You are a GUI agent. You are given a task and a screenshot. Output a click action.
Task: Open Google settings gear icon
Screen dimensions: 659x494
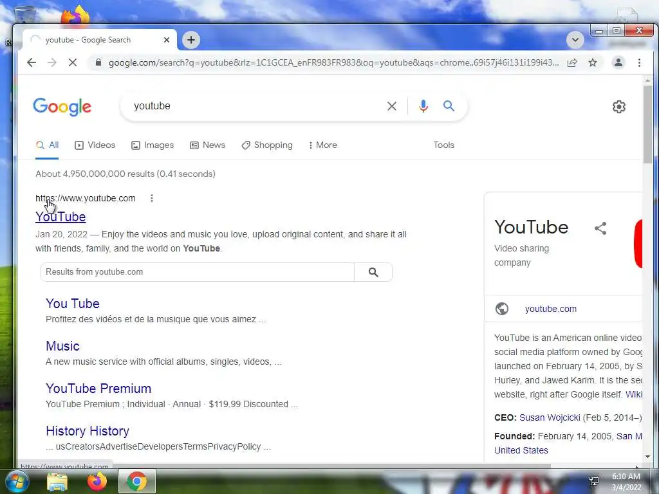click(x=618, y=107)
